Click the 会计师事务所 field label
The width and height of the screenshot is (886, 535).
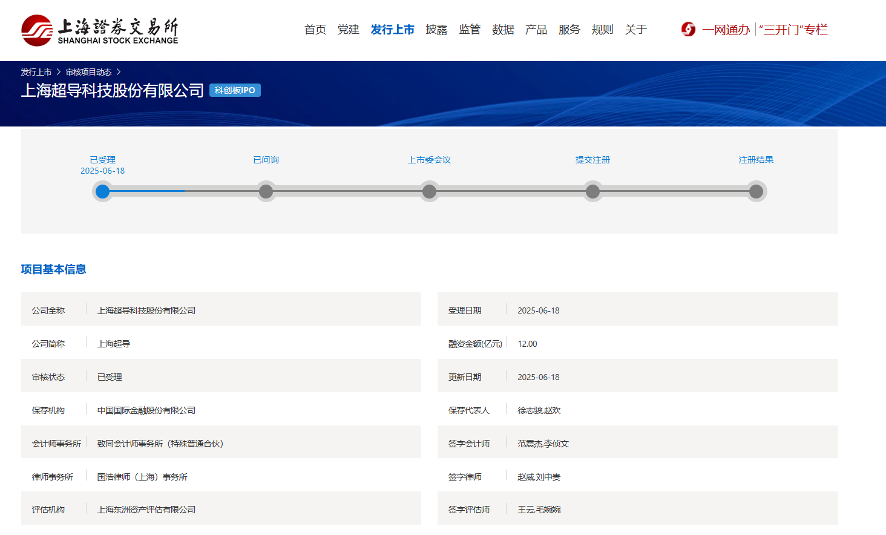click(x=56, y=444)
